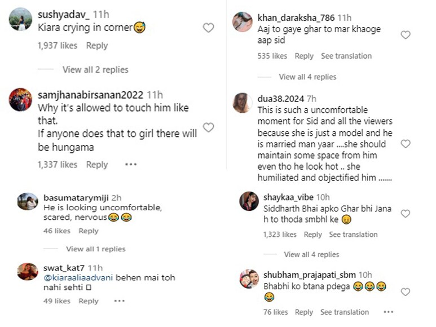The width and height of the screenshot is (436, 327).
Task: See translation of shaykaa_vibe's comment
Action: 354,235
